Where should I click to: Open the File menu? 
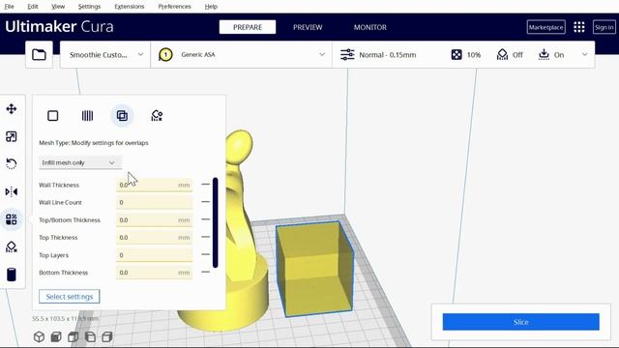click(x=9, y=7)
